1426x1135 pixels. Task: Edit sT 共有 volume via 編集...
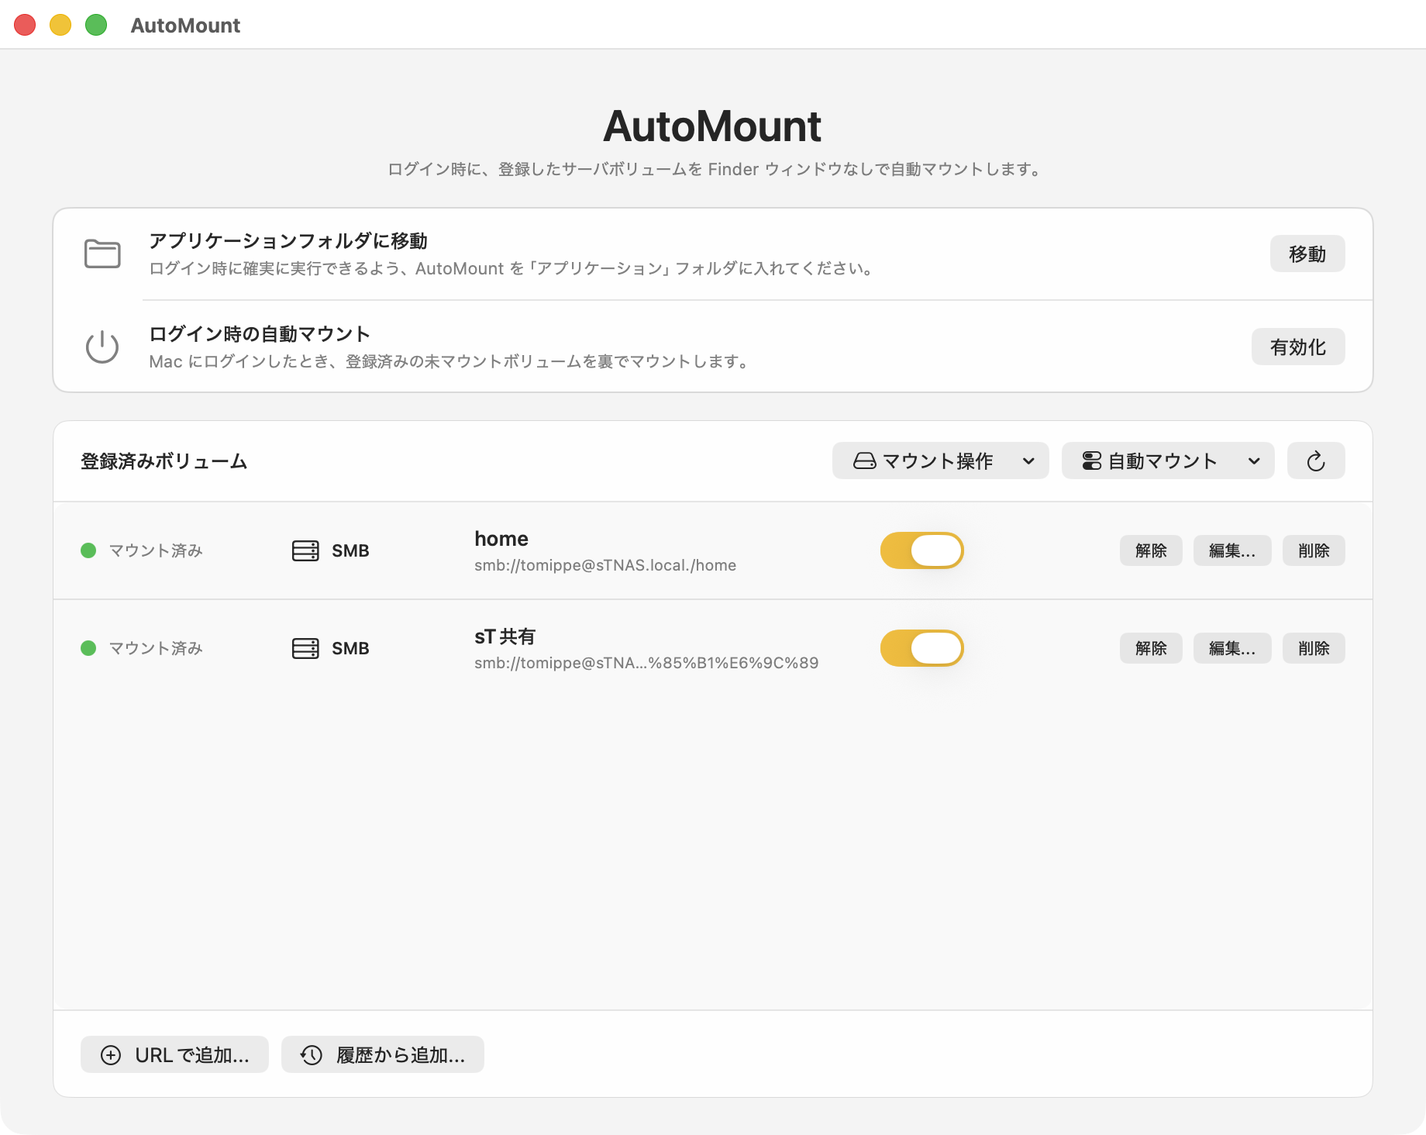(x=1232, y=648)
